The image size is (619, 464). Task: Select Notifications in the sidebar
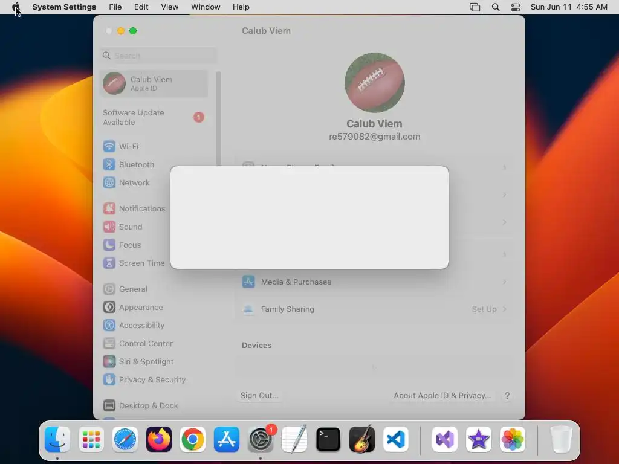(135, 208)
